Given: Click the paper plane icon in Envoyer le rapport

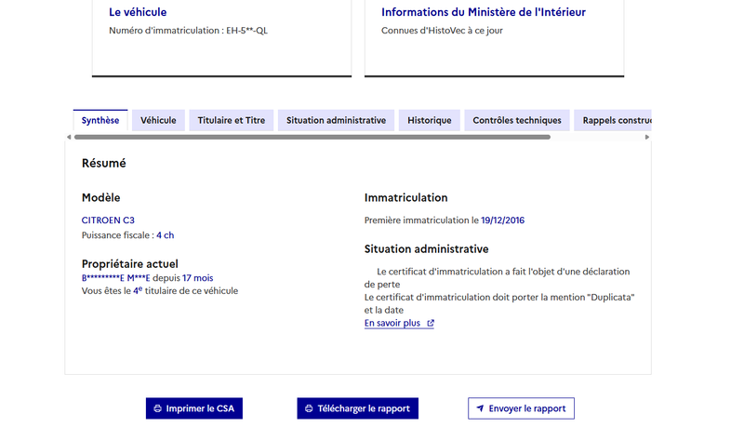Looking at the screenshot, I should [x=480, y=408].
